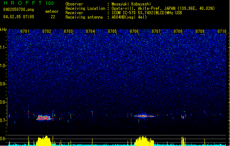
Task: Click the small echo cluster near 0708
Action: point(183,116)
